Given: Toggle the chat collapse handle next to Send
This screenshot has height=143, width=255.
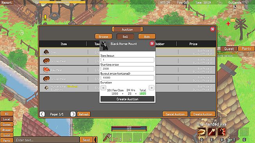Looking at the screenshot, I should pos(96,139).
